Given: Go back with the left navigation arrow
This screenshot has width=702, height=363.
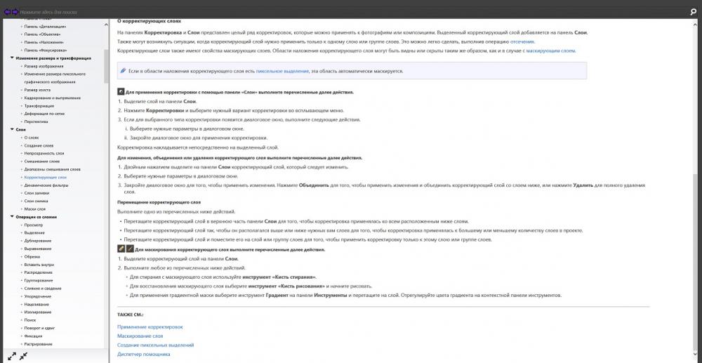Looking at the screenshot, I should pyautogui.click(x=7, y=12).
